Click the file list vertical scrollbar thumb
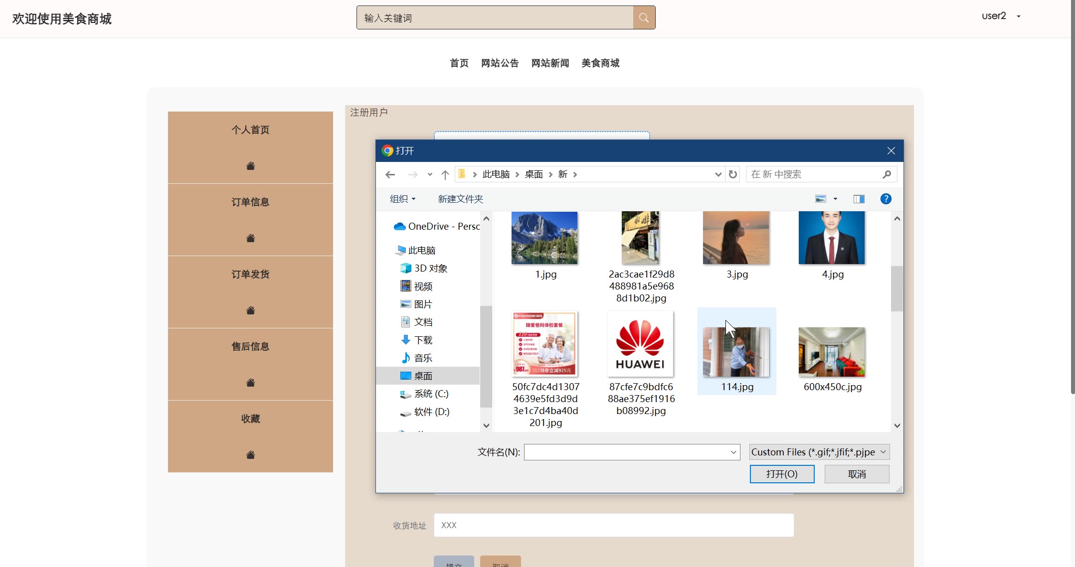 (896, 288)
